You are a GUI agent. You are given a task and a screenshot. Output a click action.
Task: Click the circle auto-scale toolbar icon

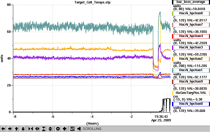(x=58, y=129)
